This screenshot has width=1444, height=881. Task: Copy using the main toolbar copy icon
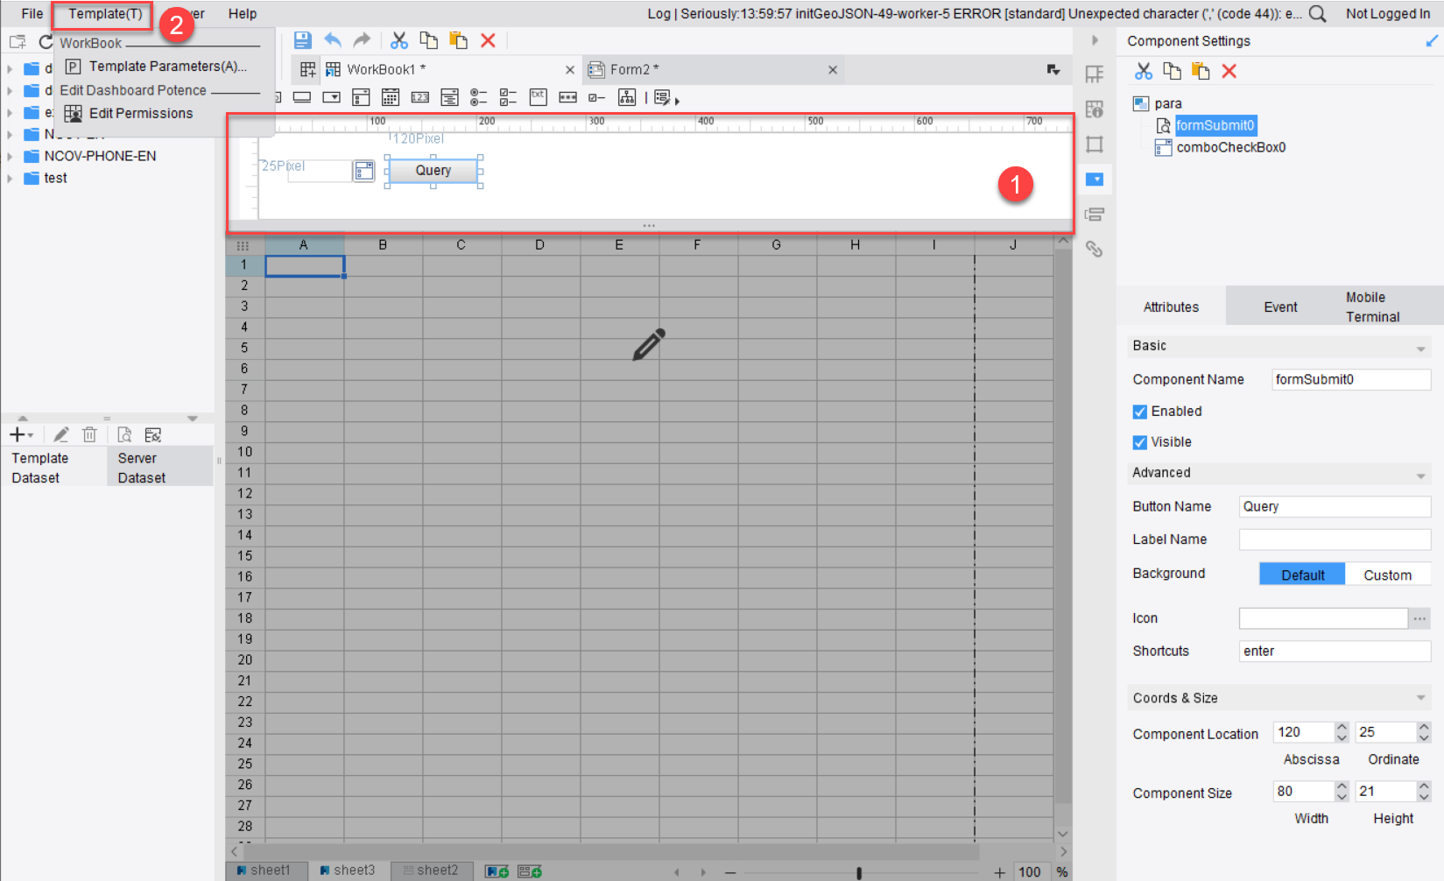click(x=428, y=40)
